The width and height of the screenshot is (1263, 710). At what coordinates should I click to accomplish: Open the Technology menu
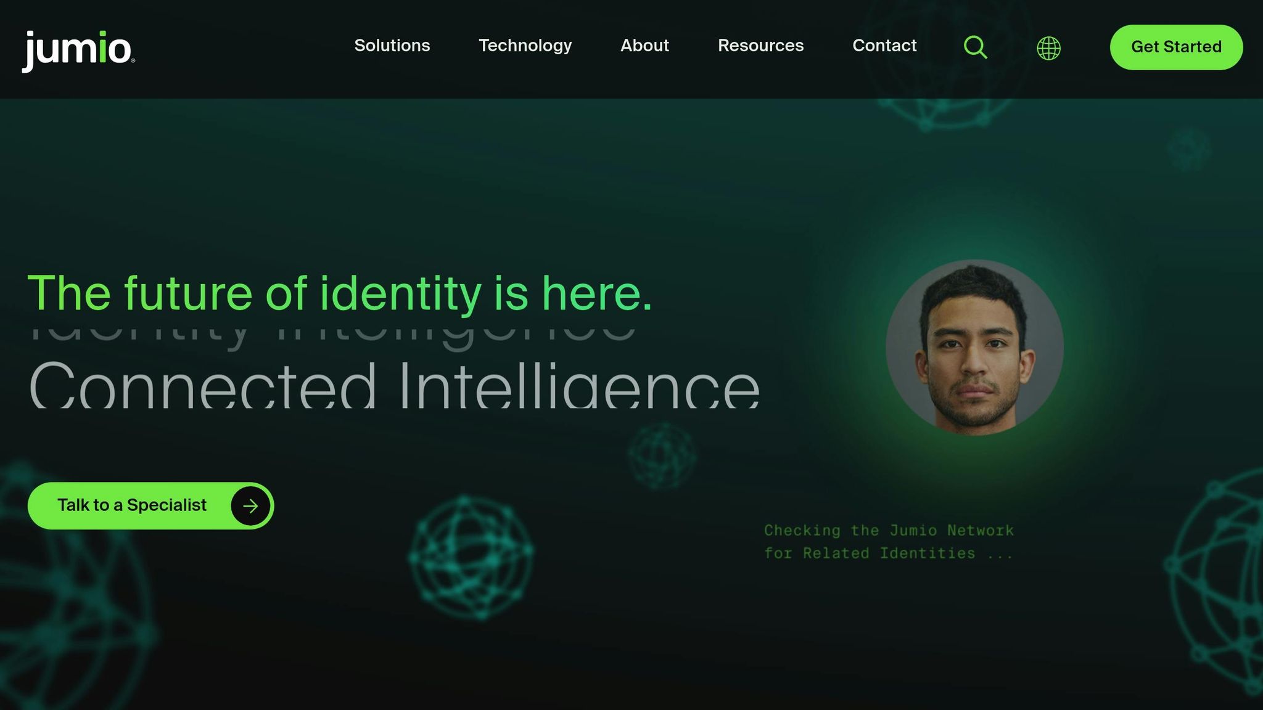[x=525, y=46]
